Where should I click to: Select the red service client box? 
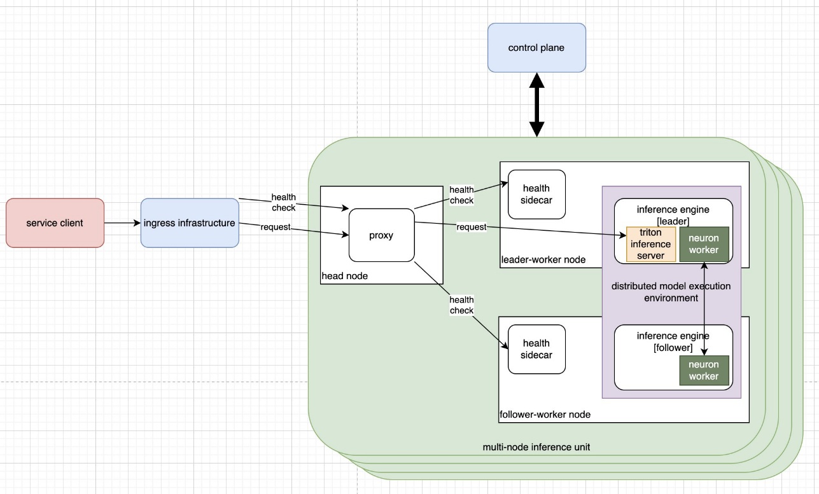pos(55,223)
